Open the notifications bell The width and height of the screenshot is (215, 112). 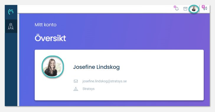click(x=177, y=9)
